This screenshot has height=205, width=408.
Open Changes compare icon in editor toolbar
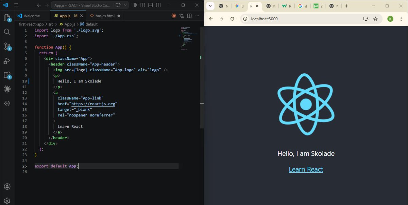click(x=182, y=16)
